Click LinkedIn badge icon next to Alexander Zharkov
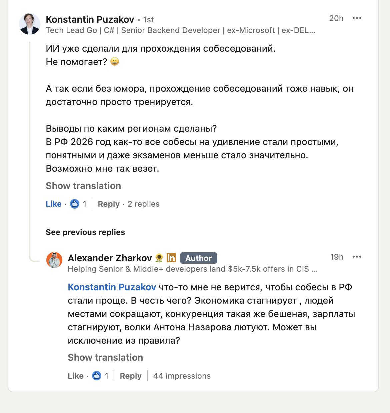Image resolution: width=390 pixels, height=413 pixels. tap(171, 258)
